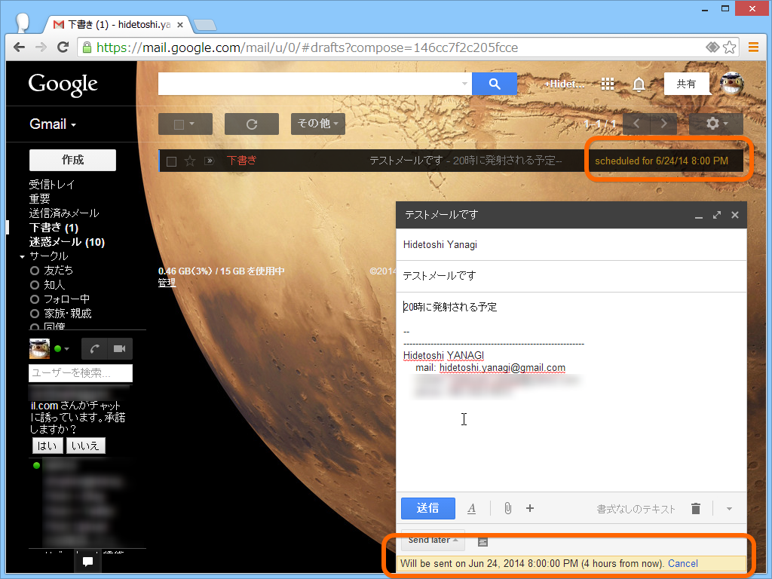Open 下書き (1) drafts
The height and width of the screenshot is (579, 772).
54,228
